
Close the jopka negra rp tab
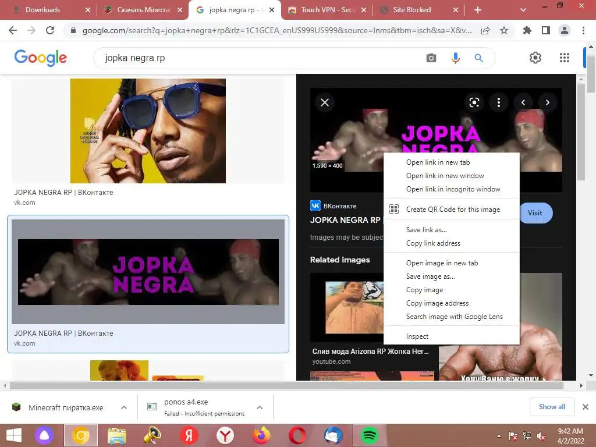272,10
